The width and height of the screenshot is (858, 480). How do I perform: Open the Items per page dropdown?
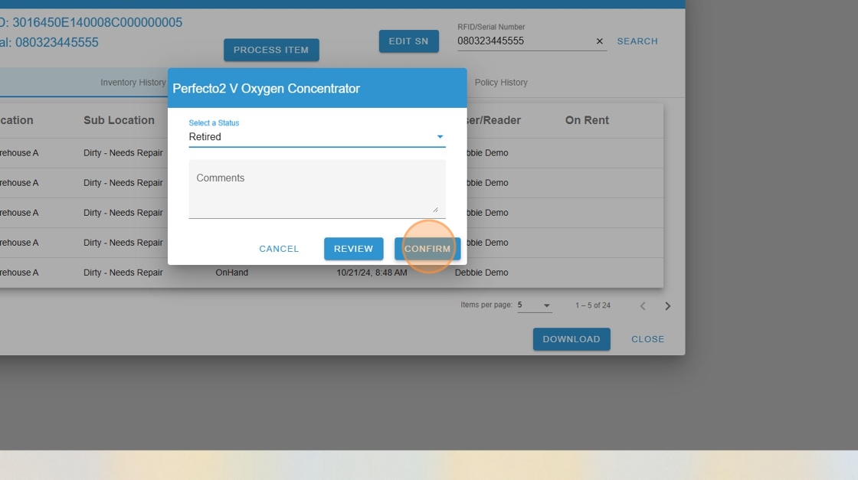pos(534,305)
